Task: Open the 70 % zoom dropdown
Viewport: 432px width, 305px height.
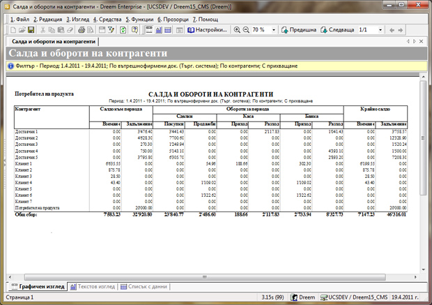Action: point(274,30)
